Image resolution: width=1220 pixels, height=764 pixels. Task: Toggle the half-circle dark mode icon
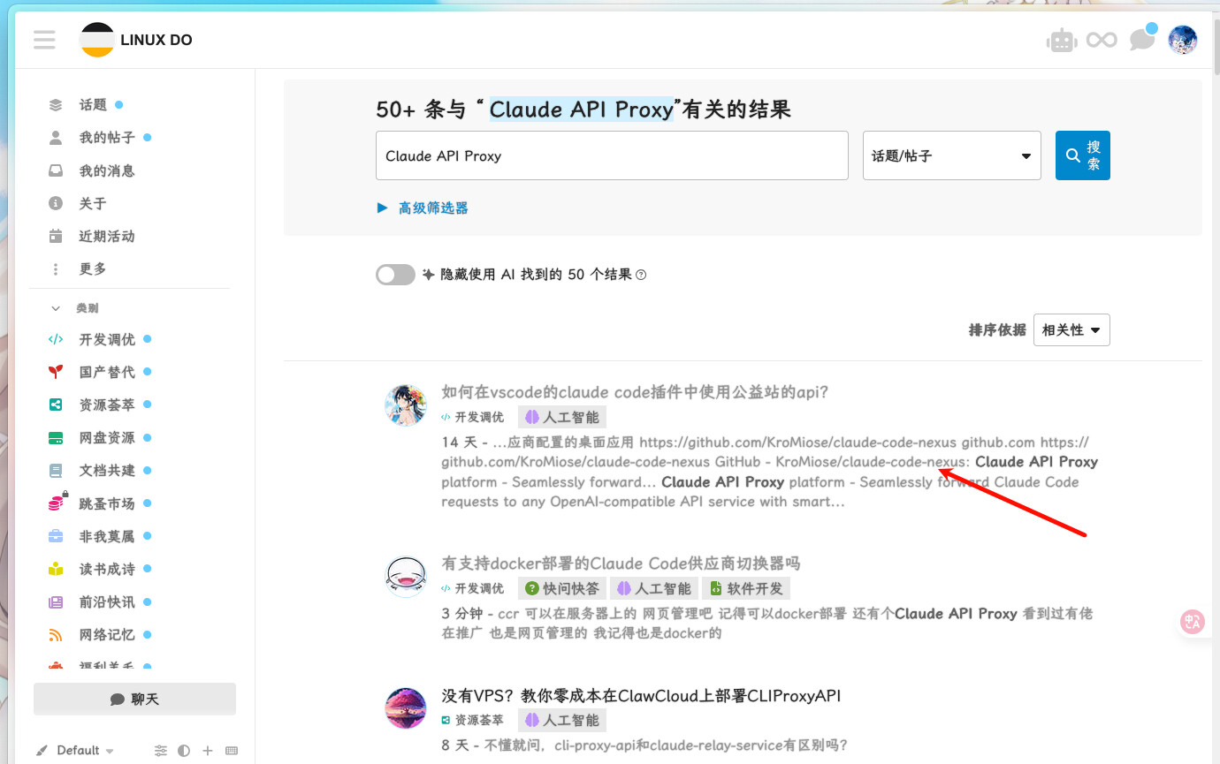pos(184,751)
